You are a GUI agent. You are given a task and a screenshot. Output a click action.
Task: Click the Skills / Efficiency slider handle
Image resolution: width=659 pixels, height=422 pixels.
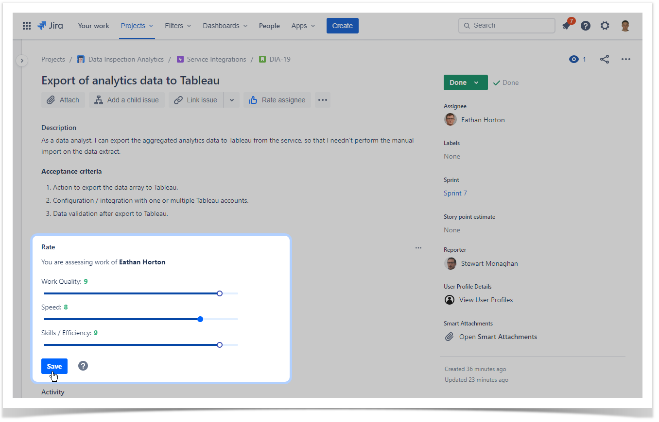point(220,345)
